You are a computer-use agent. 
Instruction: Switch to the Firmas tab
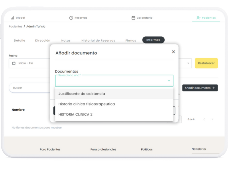click(131, 40)
